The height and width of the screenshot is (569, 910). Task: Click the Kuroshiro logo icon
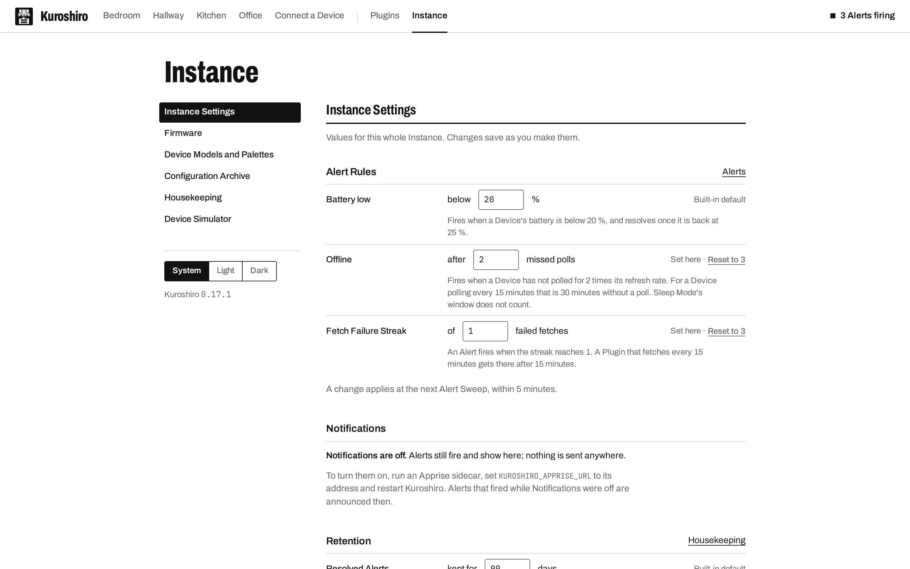point(24,16)
